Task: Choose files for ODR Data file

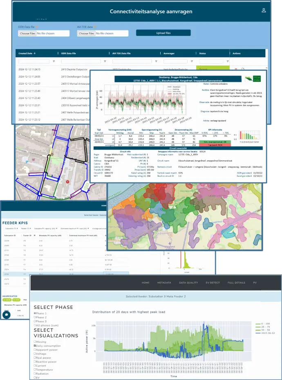Action: pyautogui.click(x=27, y=33)
